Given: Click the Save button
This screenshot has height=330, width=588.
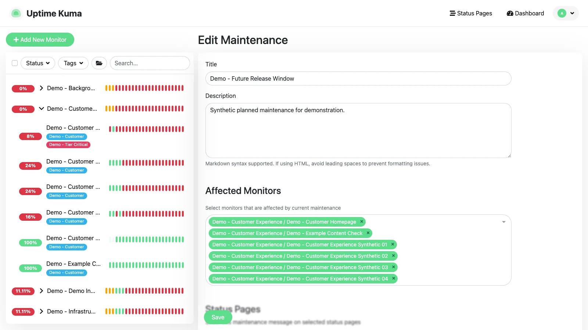Looking at the screenshot, I should tap(218, 317).
